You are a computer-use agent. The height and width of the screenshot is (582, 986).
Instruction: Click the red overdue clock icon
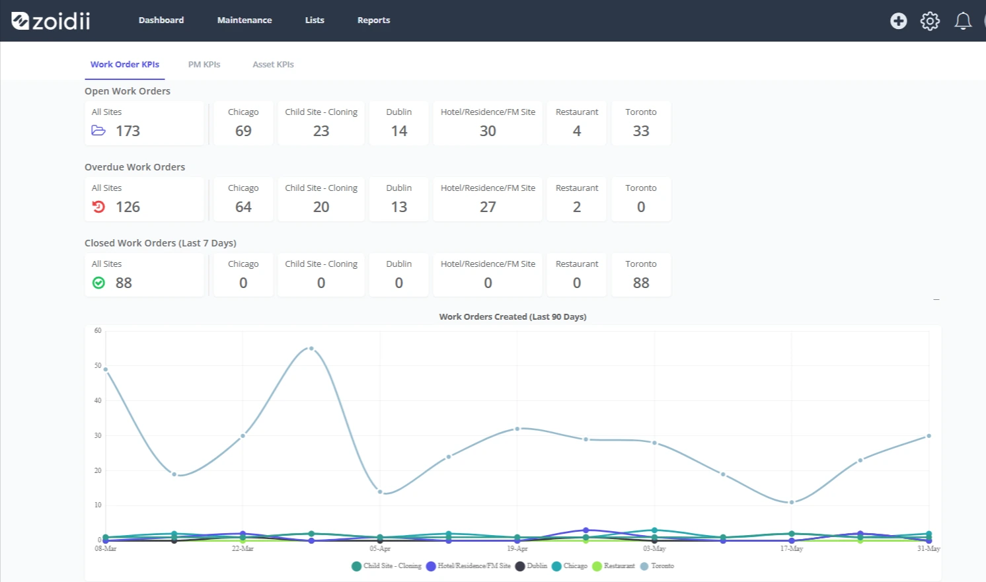pos(98,207)
